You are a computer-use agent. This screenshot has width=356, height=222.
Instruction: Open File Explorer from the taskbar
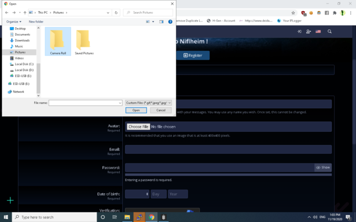(127, 217)
